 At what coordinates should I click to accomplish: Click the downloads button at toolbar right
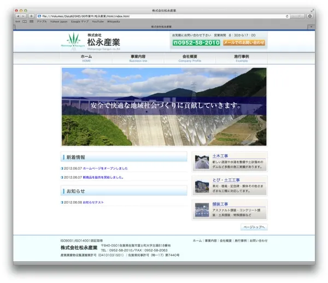pos(310,16)
